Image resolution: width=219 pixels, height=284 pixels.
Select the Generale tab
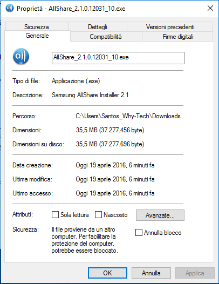37,36
